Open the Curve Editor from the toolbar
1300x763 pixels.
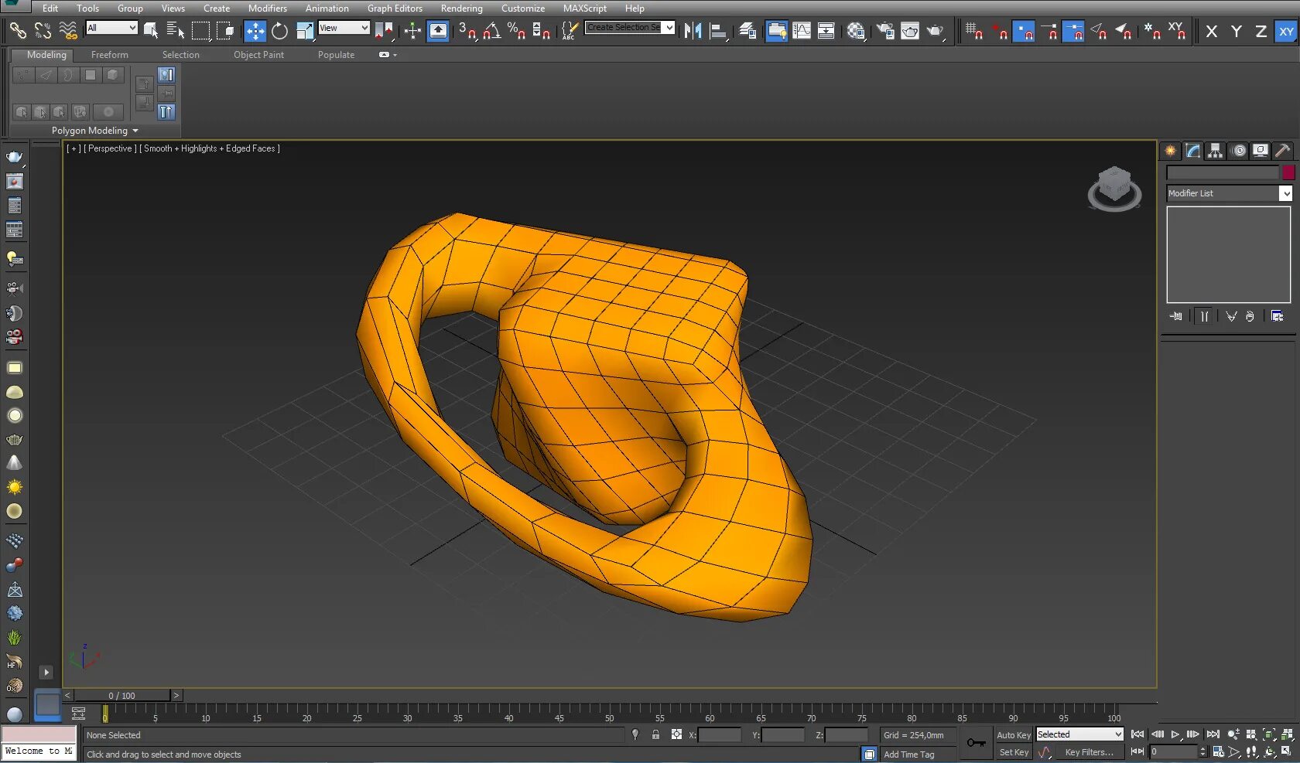coord(802,31)
